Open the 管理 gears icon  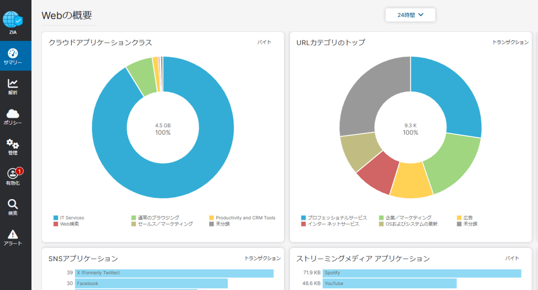pyautogui.click(x=13, y=144)
